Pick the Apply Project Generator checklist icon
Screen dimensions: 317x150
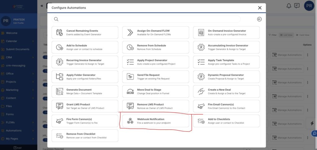[x=130, y=62]
